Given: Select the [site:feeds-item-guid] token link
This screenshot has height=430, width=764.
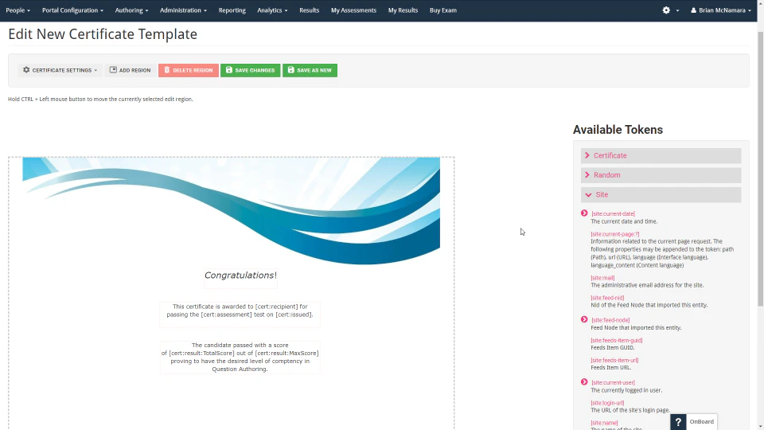Looking at the screenshot, I should coord(616,340).
